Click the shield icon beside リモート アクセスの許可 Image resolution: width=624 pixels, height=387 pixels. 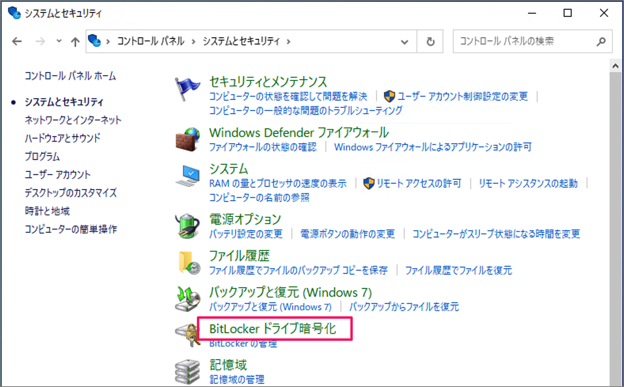tap(369, 183)
